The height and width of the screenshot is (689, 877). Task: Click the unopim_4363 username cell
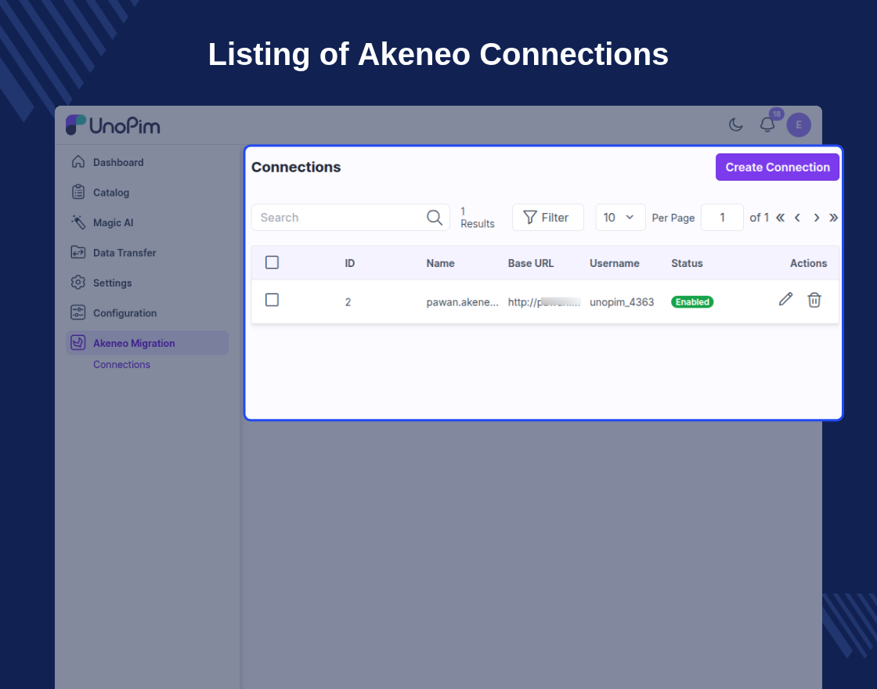(622, 302)
